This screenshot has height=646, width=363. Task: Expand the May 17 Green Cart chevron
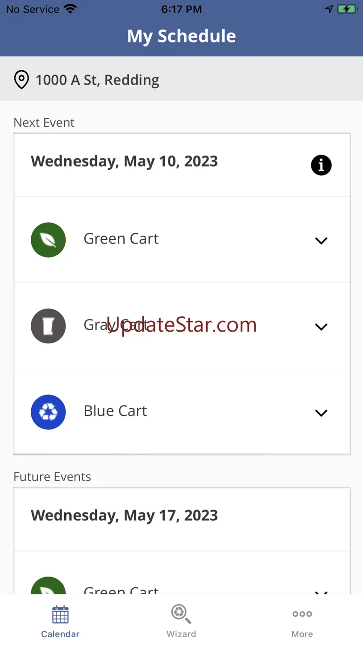coord(321,592)
